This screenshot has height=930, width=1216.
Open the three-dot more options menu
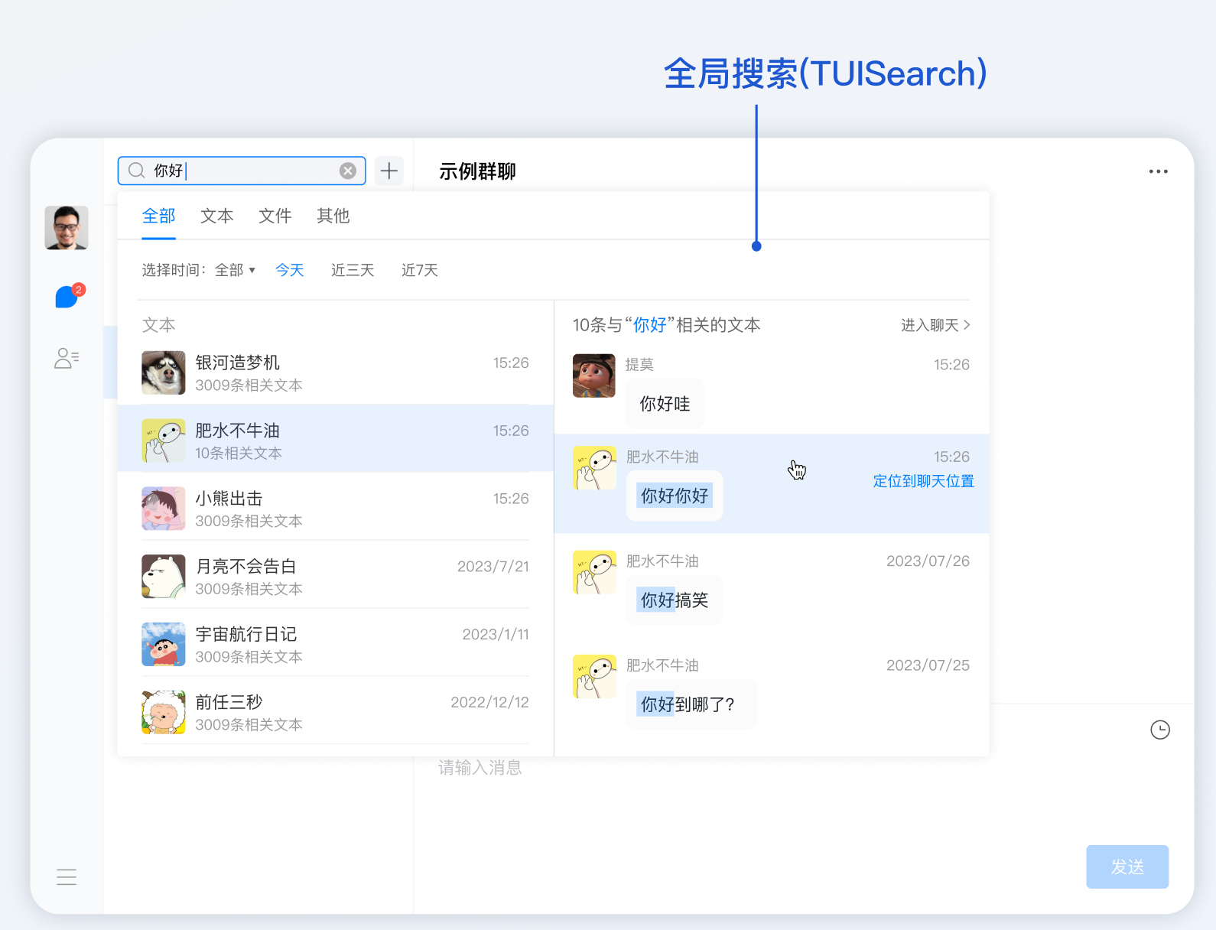[x=1159, y=171]
